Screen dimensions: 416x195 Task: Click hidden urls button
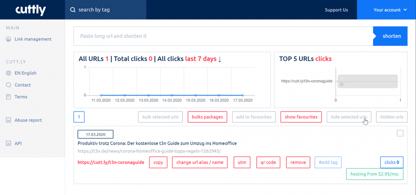point(391,117)
